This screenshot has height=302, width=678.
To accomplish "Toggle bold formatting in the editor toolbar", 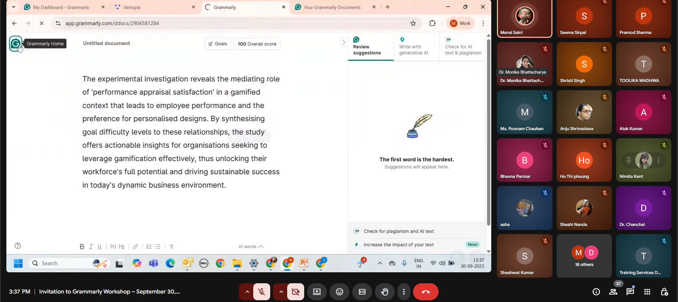I will pos(82,246).
